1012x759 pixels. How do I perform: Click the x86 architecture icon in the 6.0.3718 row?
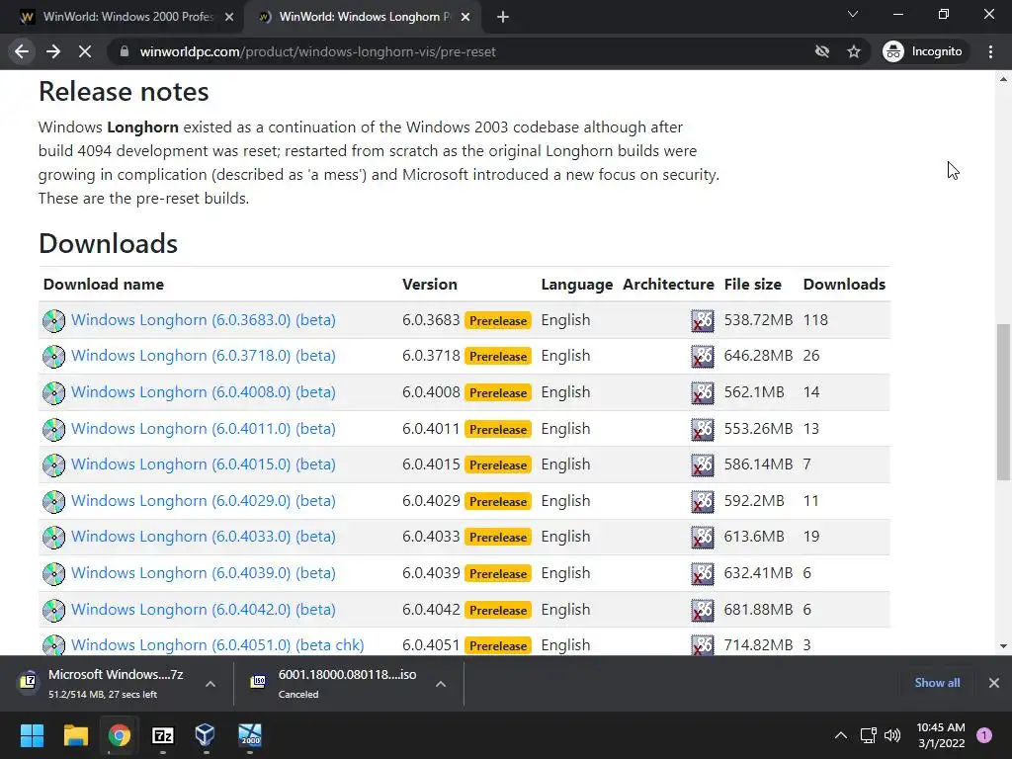click(x=703, y=356)
